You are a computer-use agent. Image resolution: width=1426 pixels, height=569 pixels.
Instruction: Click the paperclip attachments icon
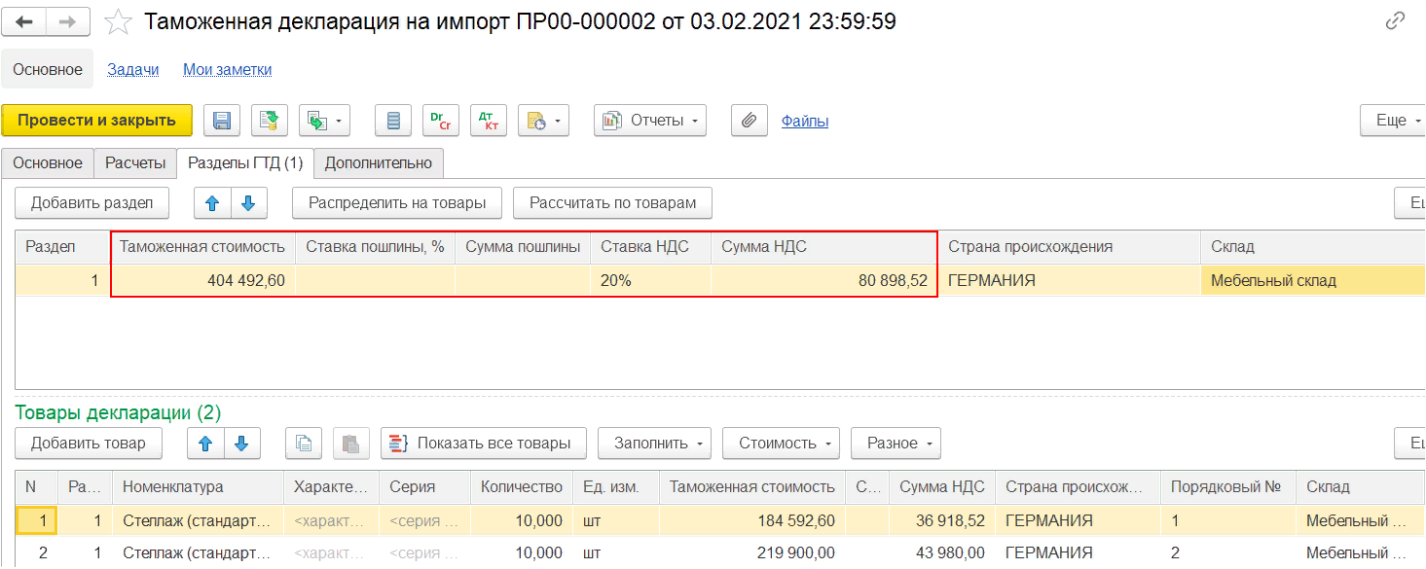(x=749, y=121)
